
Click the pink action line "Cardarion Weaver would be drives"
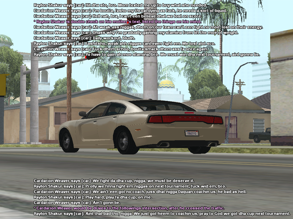pyautogui.click(x=129, y=208)
